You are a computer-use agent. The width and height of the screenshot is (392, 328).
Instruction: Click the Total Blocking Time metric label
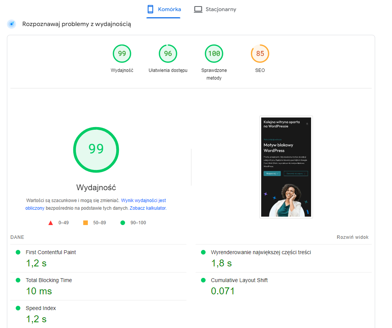coord(49,281)
